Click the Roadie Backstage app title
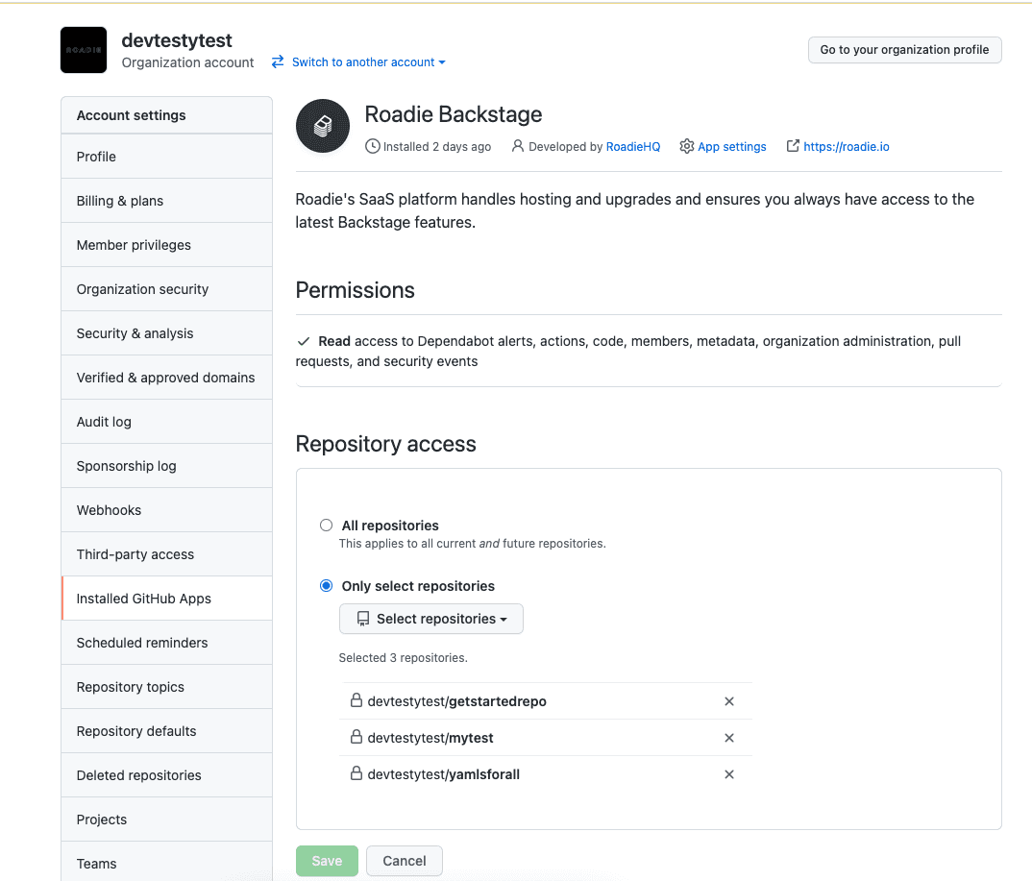1032x881 pixels. click(454, 114)
